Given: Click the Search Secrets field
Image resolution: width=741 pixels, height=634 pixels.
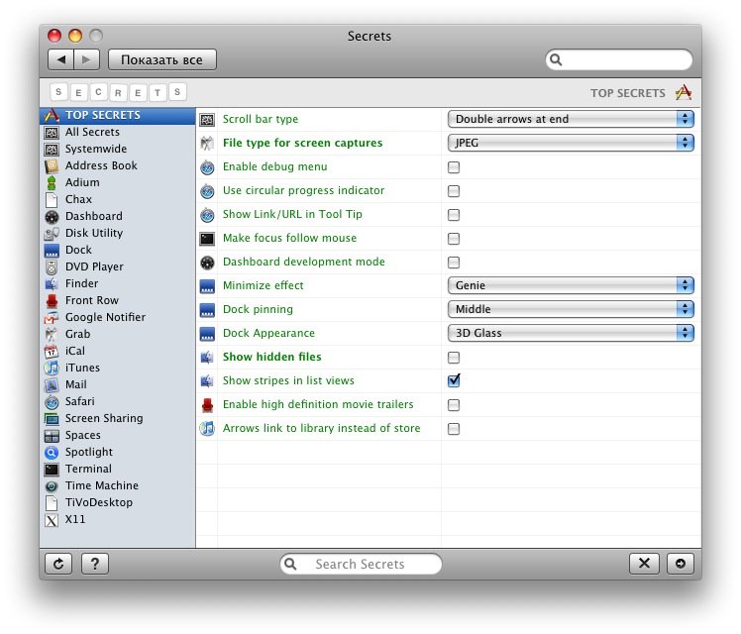Looking at the screenshot, I should point(361,564).
